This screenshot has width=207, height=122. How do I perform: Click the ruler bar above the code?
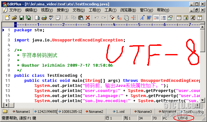tap(107, 25)
